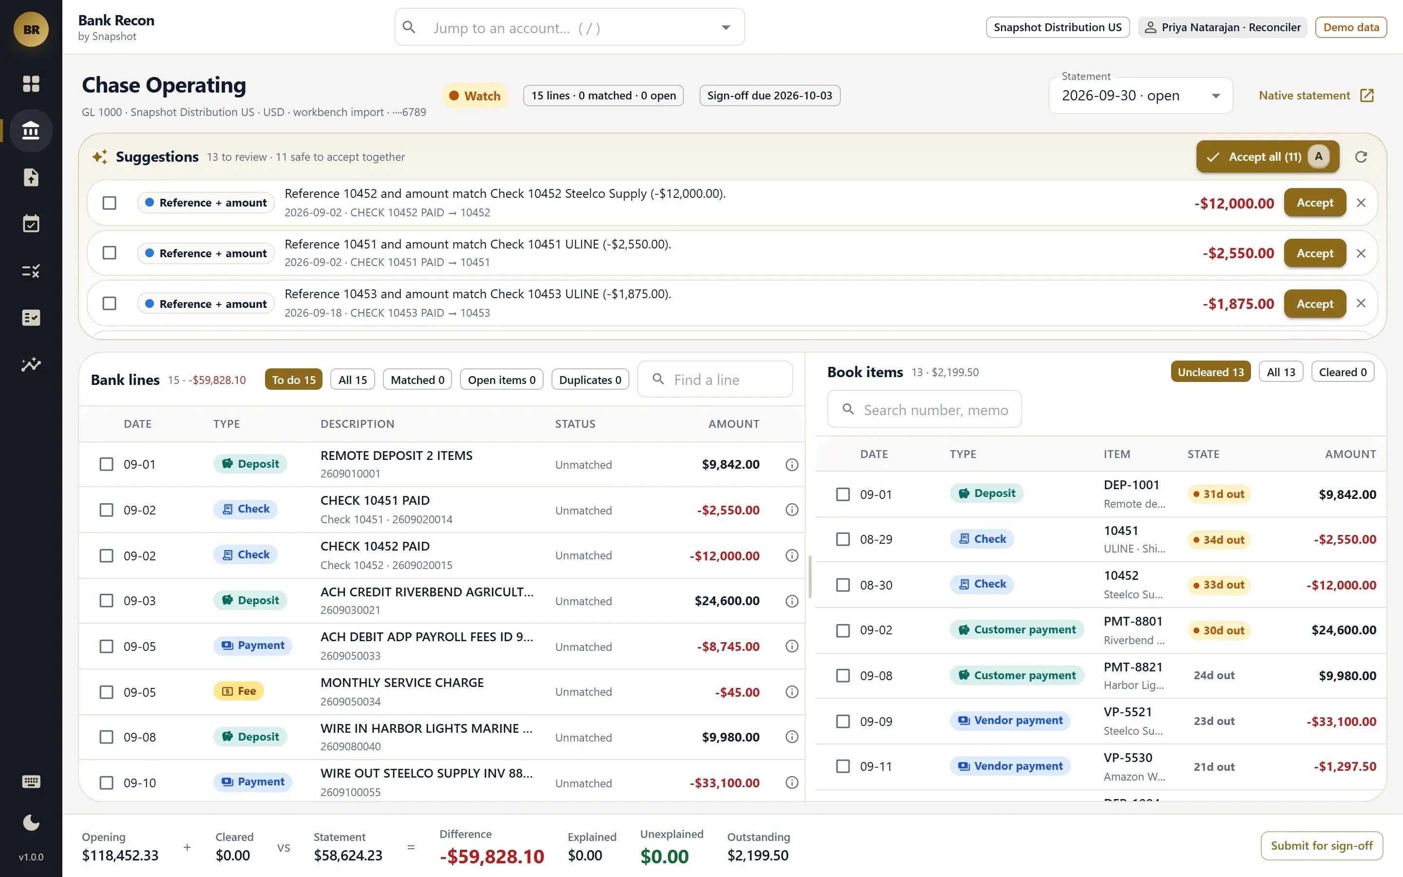Open Native statement external link
This screenshot has height=877, width=1403.
pos(1316,95)
